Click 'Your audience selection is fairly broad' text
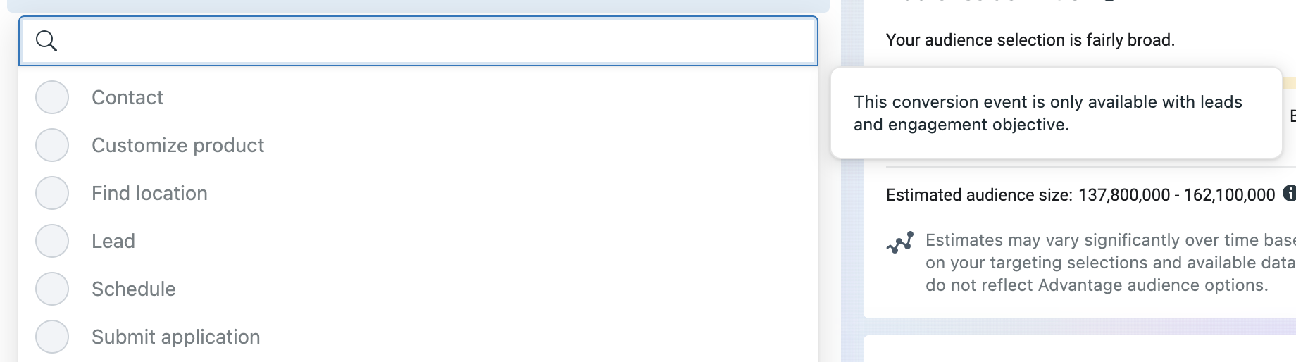Screen dimensions: 1296x362 click(1030, 40)
